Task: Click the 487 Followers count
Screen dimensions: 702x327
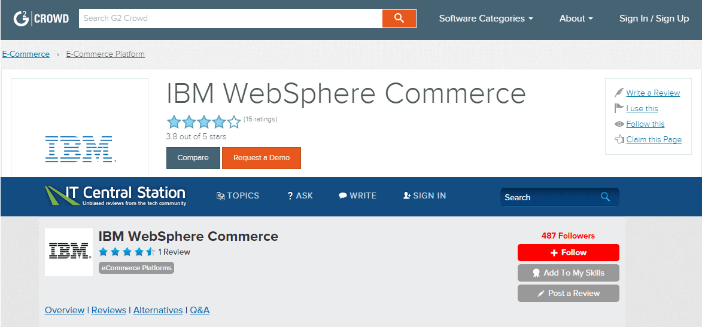Action: pyautogui.click(x=568, y=236)
